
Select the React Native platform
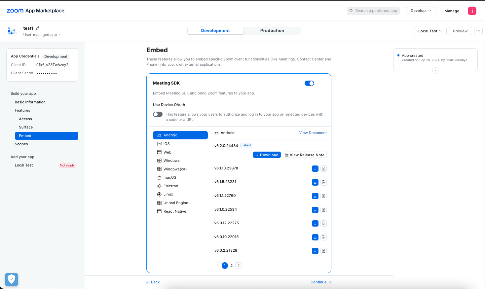pyautogui.click(x=180, y=212)
